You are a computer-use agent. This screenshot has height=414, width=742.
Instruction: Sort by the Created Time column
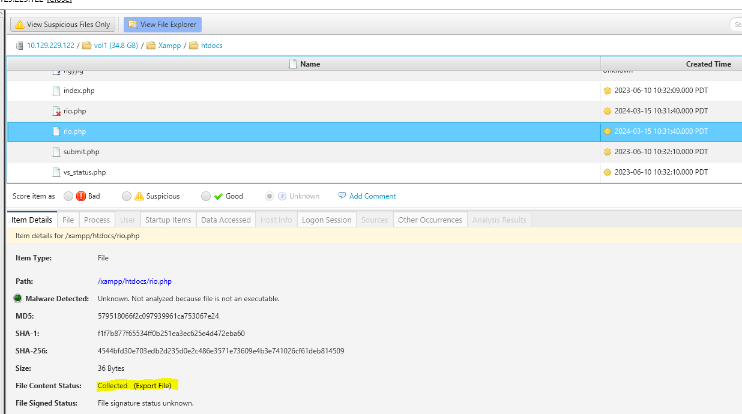(708, 64)
